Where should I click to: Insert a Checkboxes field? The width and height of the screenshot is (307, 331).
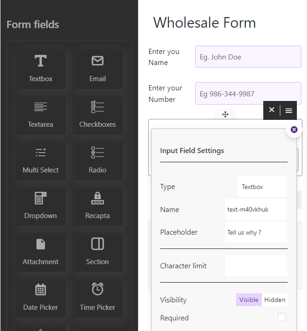98,114
